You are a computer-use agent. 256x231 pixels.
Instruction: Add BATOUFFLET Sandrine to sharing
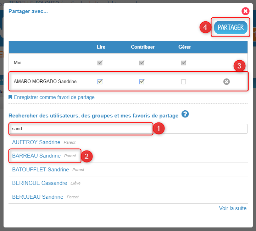[40, 170]
